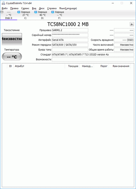This screenshot has width=136, height=189.
Task: Open the Язык(Language) menu
Action: [68, 8]
